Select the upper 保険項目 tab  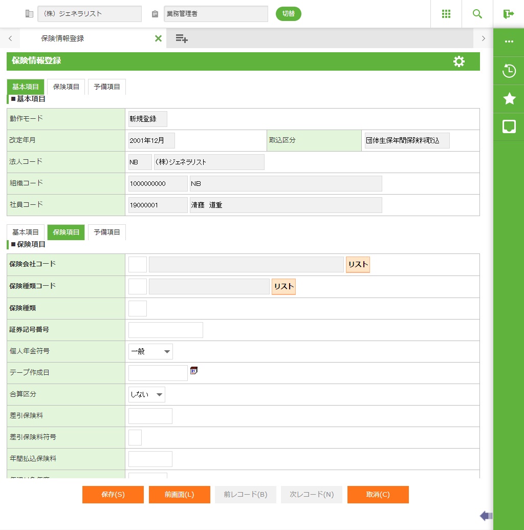click(66, 87)
